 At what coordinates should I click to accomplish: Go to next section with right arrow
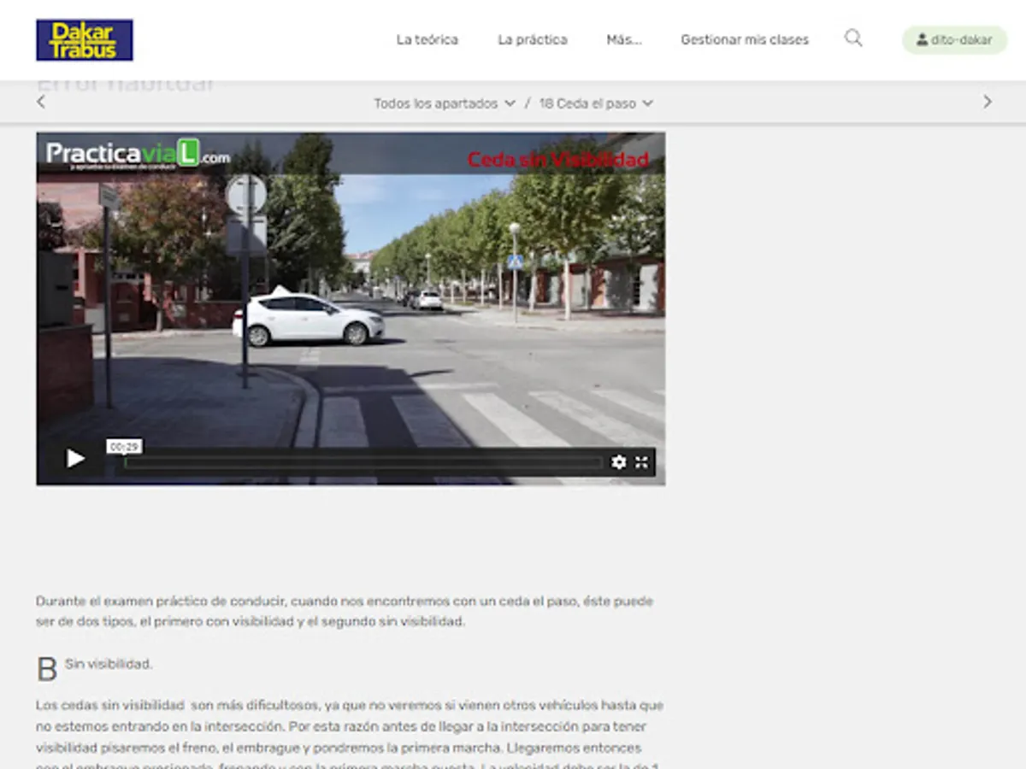[x=987, y=102]
